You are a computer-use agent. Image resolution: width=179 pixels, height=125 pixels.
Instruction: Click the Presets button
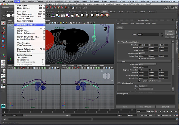(x=170, y=34)
